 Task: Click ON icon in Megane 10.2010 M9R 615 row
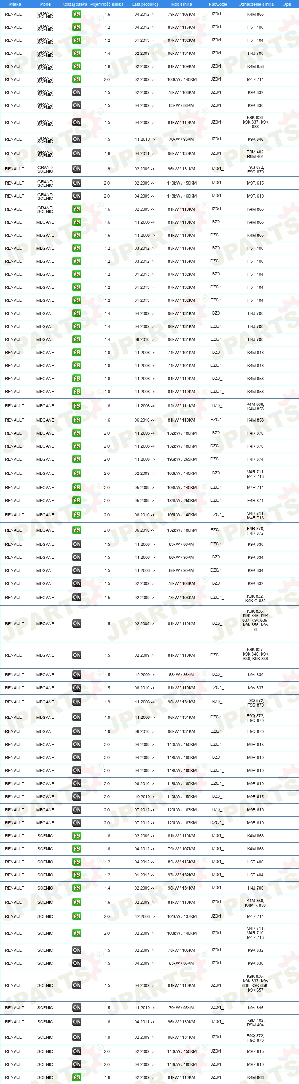point(77,797)
